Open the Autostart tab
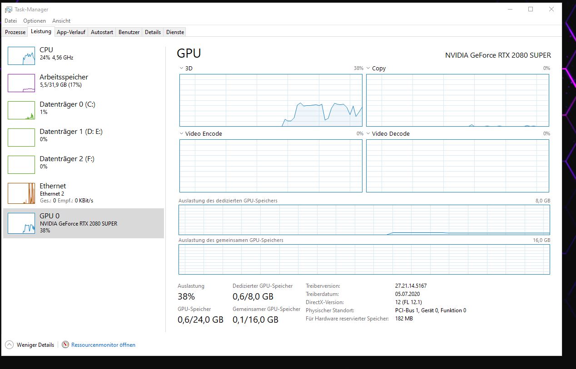The height and width of the screenshot is (369, 576). [x=102, y=32]
